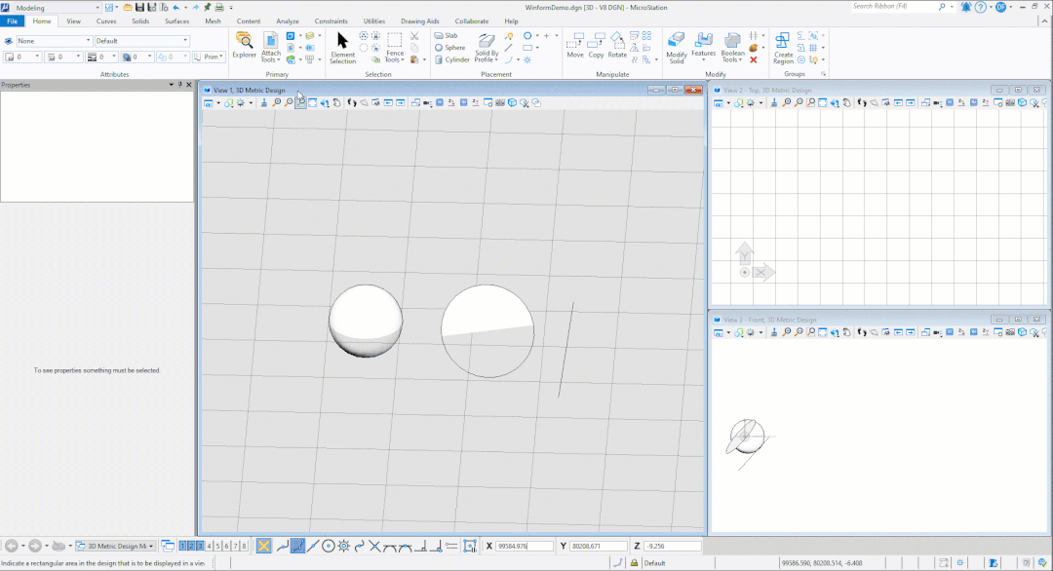The width and height of the screenshot is (1053, 571).
Task: Toggle view 7 button in view group
Action: click(235, 546)
